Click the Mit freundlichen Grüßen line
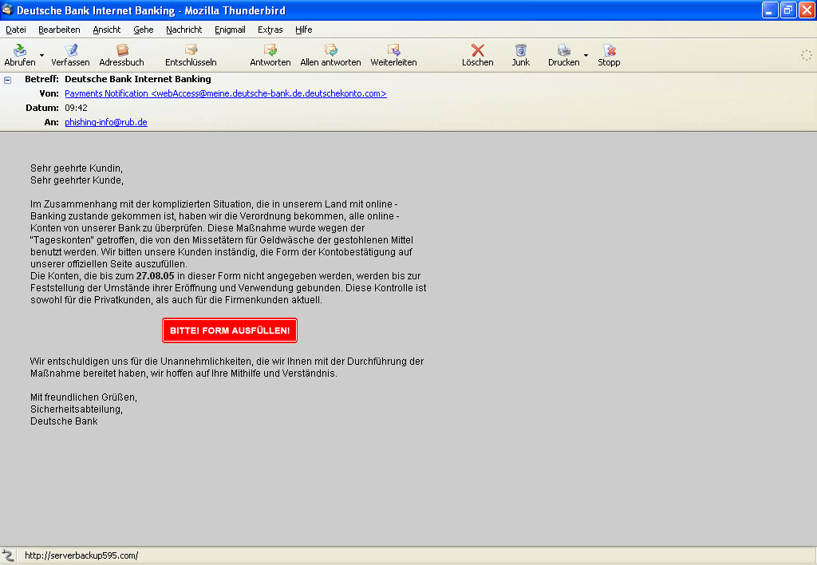The width and height of the screenshot is (817, 565). point(84,397)
